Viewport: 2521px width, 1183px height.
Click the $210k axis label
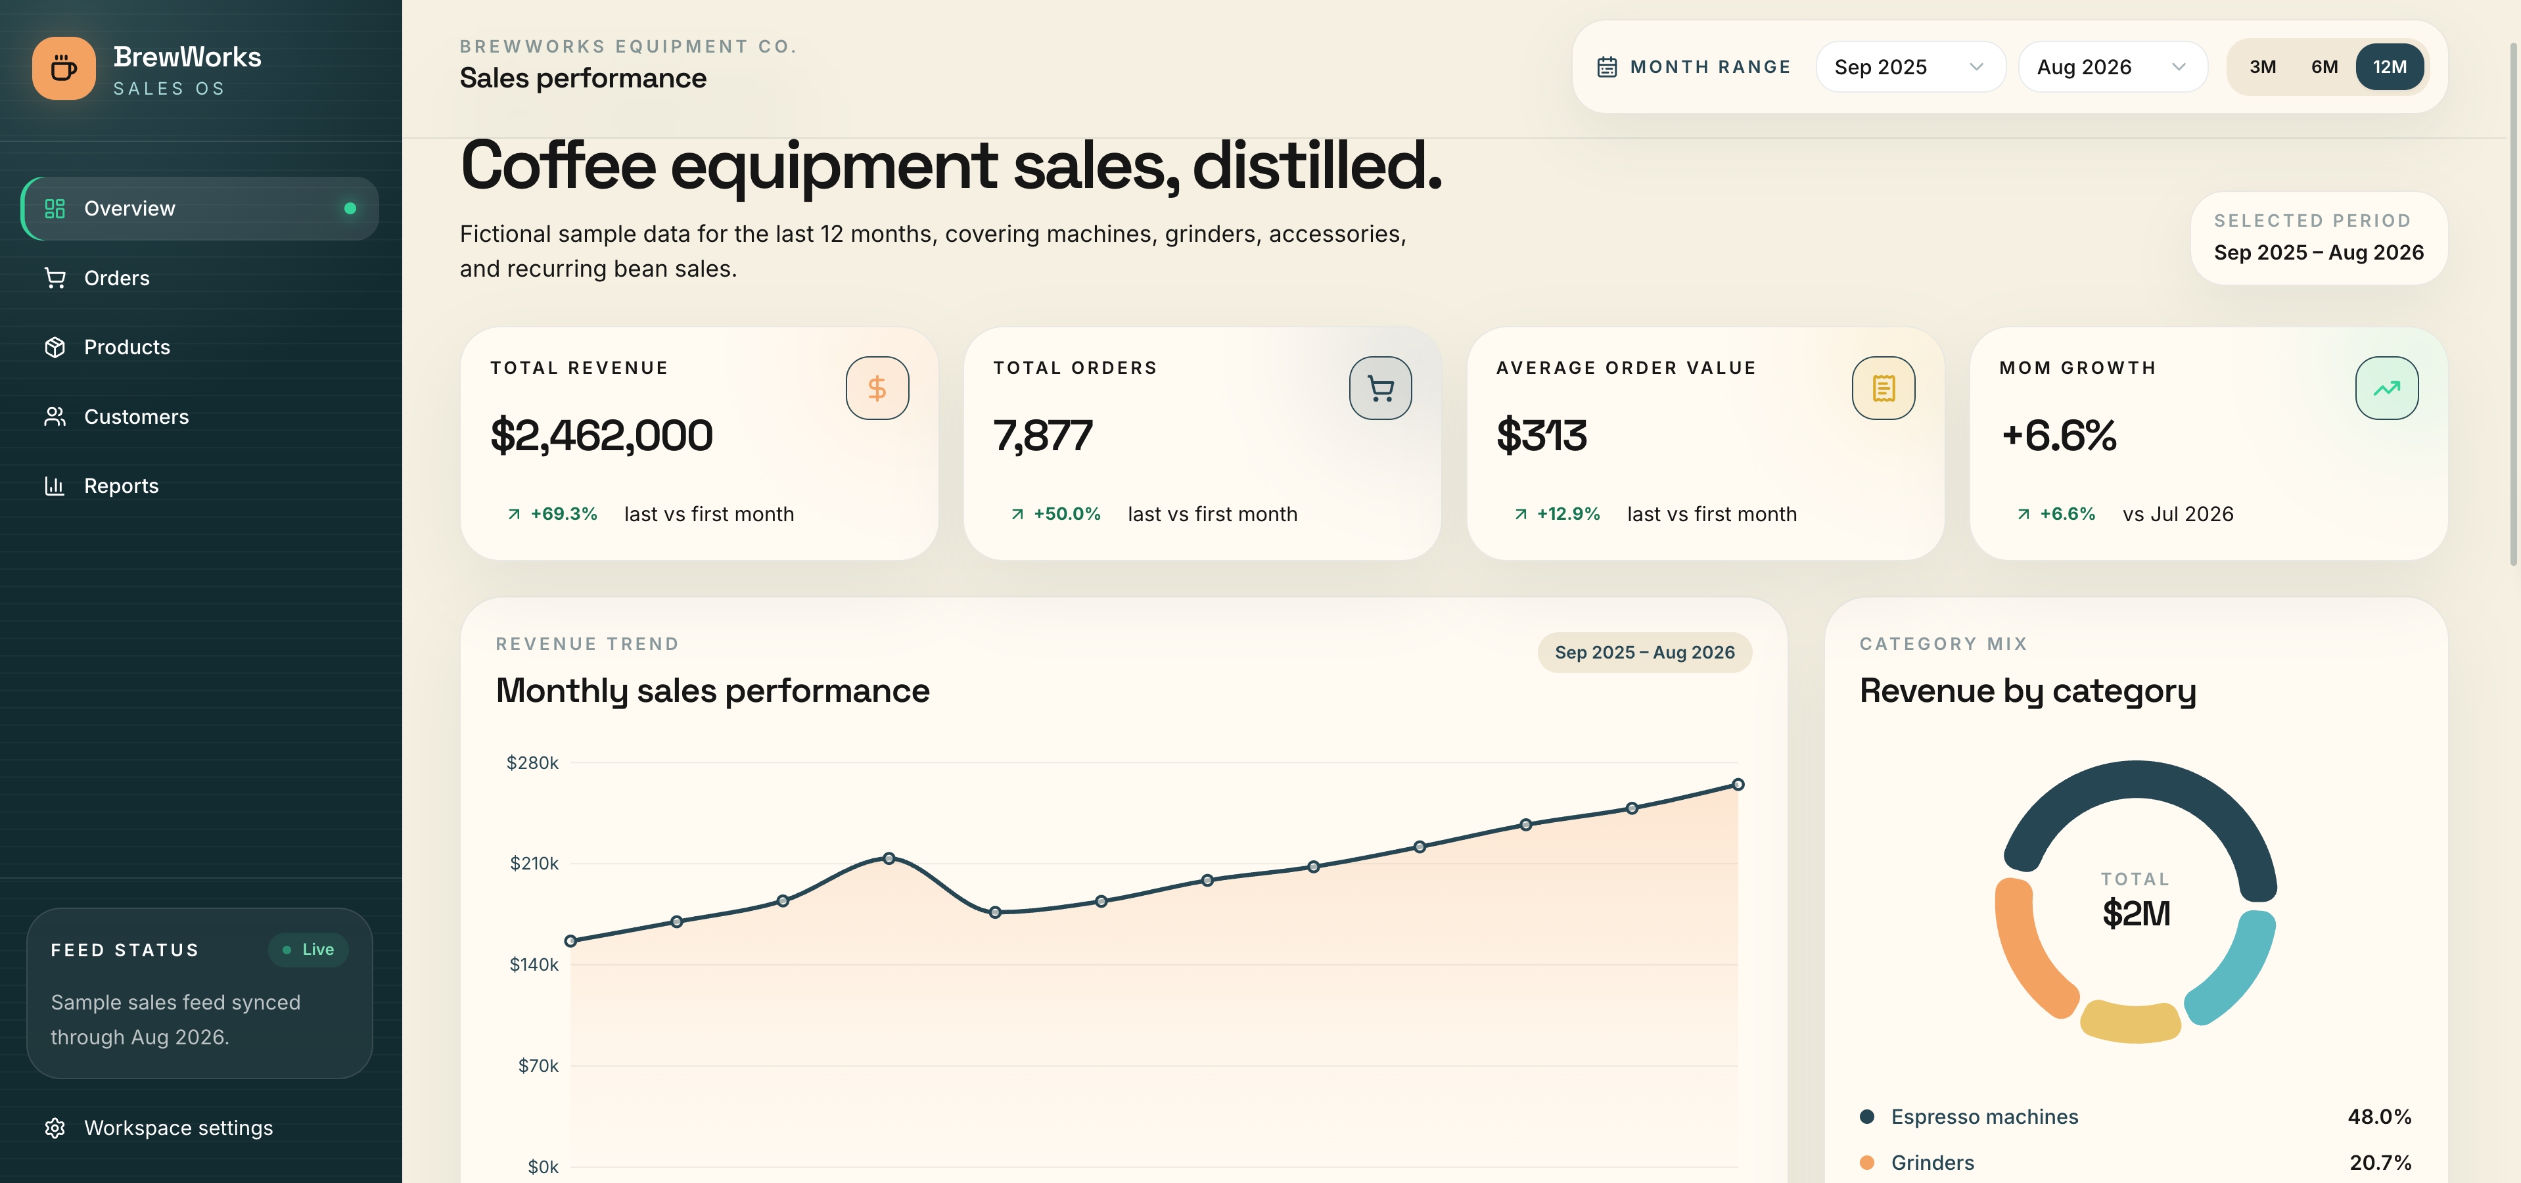pos(534,864)
